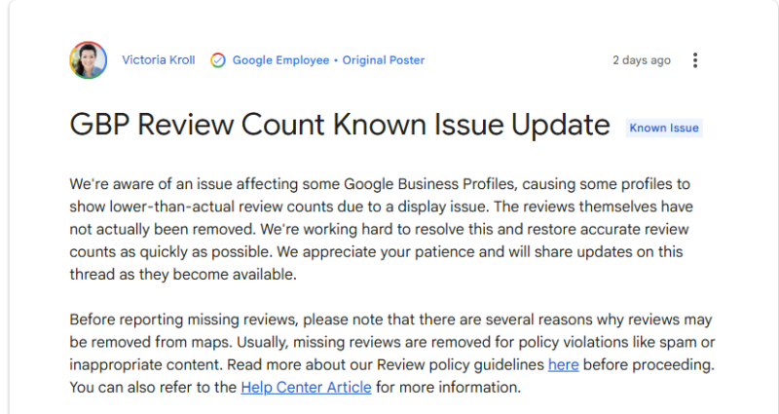Click the "2 days ago" timestamp
The width and height of the screenshot is (779, 414).
(x=641, y=60)
